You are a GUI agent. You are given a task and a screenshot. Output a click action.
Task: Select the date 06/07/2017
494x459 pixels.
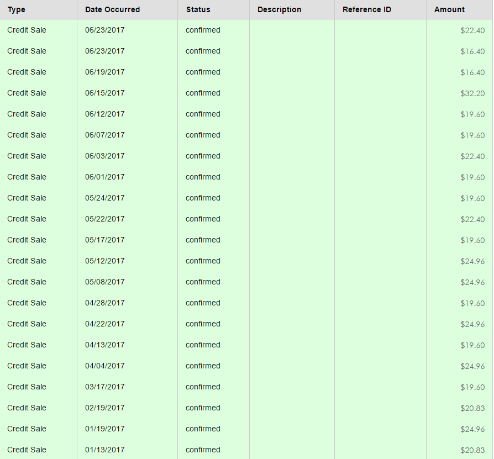click(x=105, y=135)
